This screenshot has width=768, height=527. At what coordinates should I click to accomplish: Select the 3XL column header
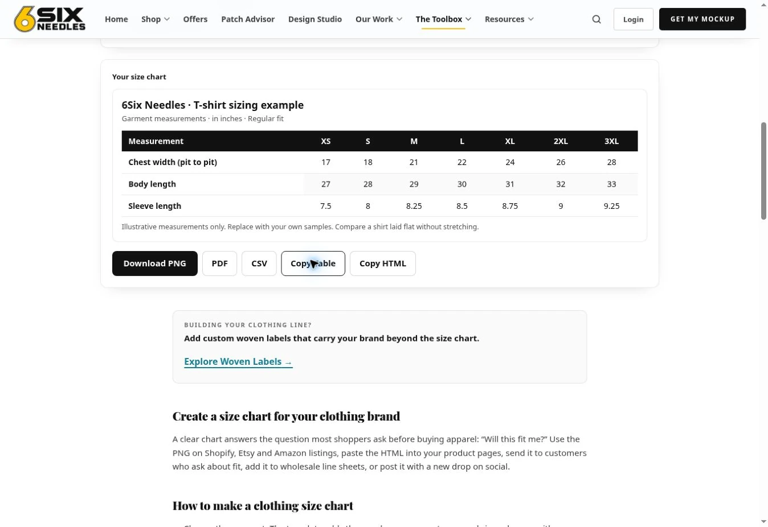click(611, 141)
